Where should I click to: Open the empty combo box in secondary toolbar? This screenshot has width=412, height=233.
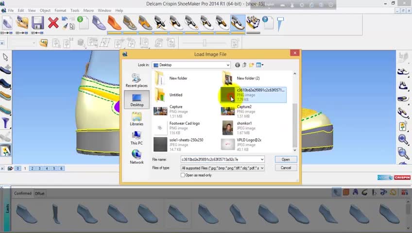(x=23, y=43)
